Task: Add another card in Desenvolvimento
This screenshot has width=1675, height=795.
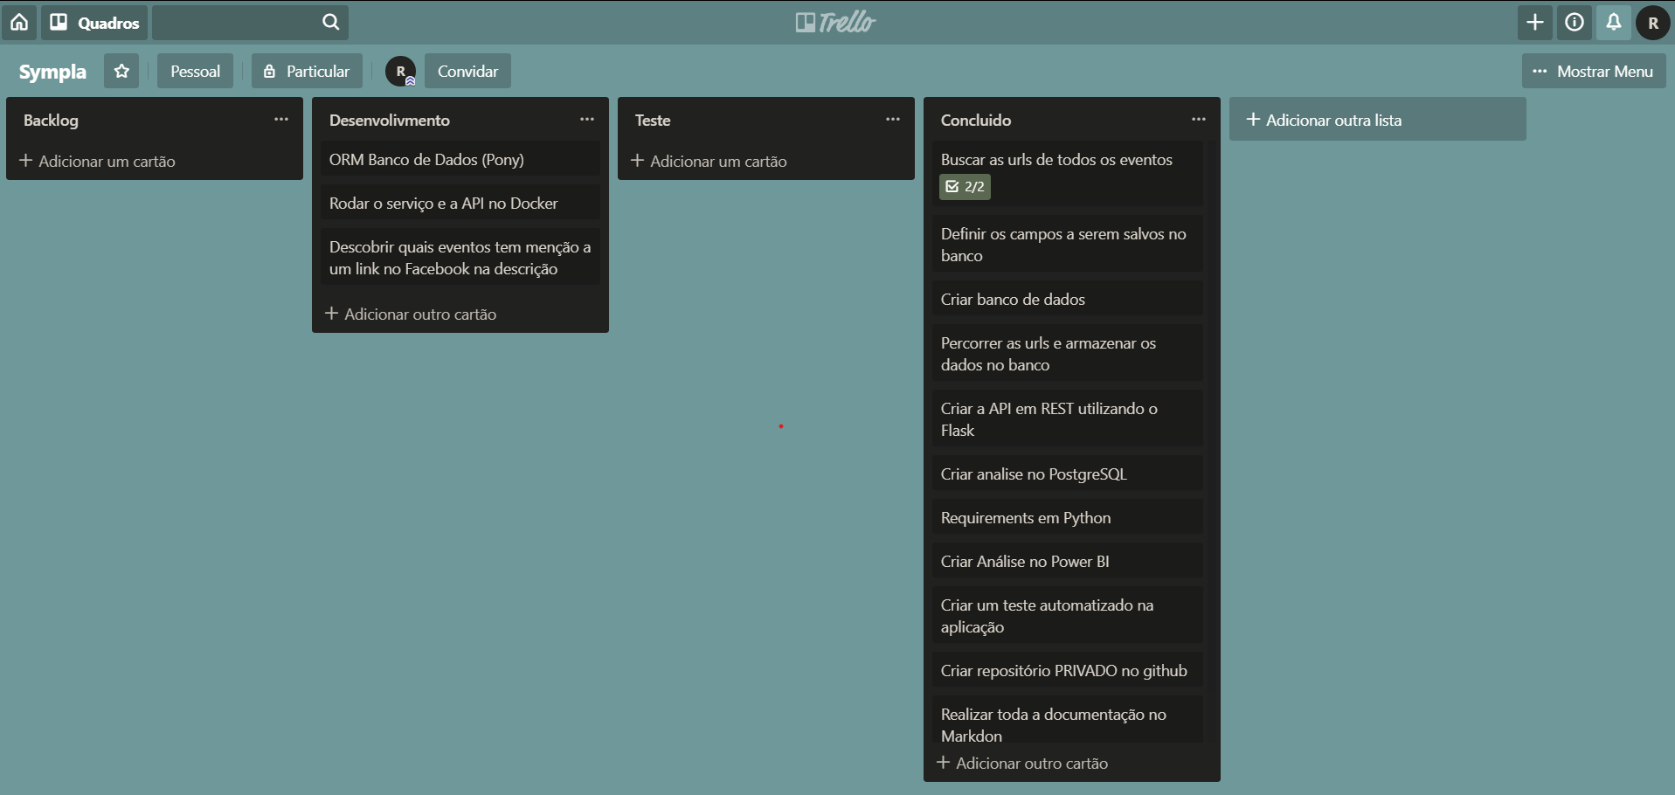Action: (x=411, y=314)
